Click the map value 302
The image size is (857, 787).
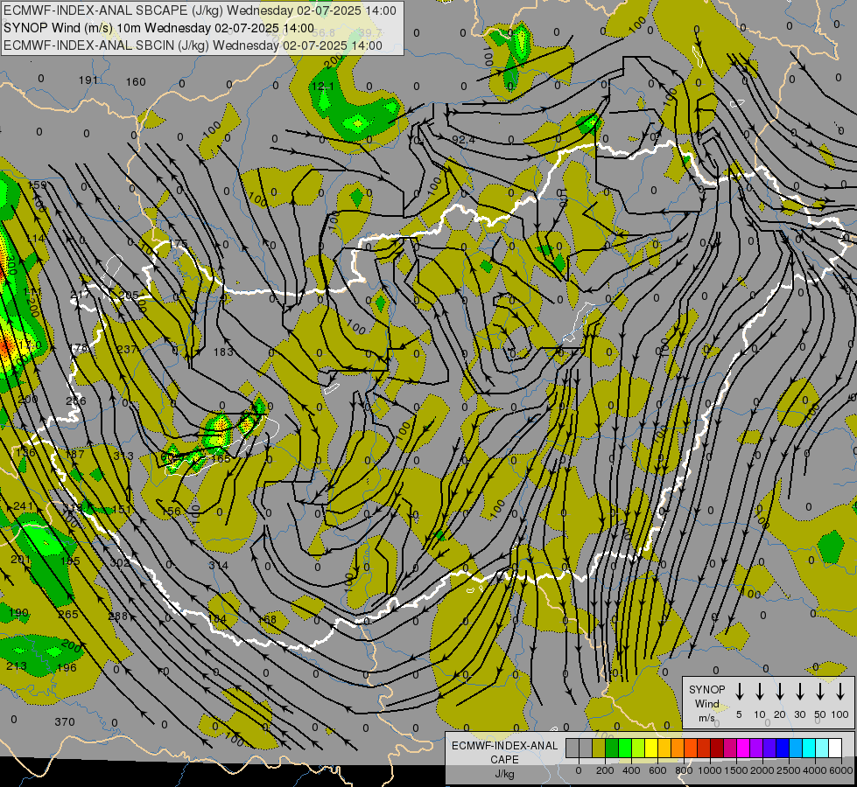tap(120, 562)
